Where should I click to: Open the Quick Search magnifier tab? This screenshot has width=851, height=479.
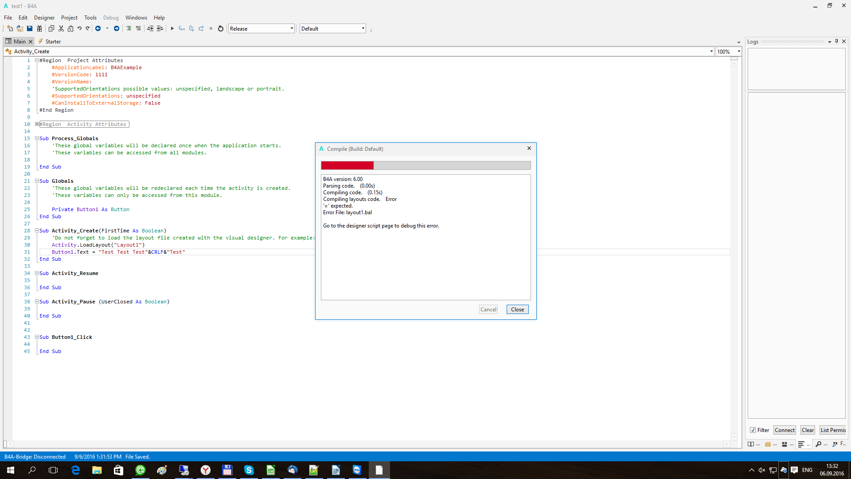(818, 444)
